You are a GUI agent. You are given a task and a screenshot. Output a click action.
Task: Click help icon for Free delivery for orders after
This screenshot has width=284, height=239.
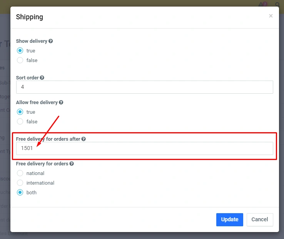click(x=84, y=139)
